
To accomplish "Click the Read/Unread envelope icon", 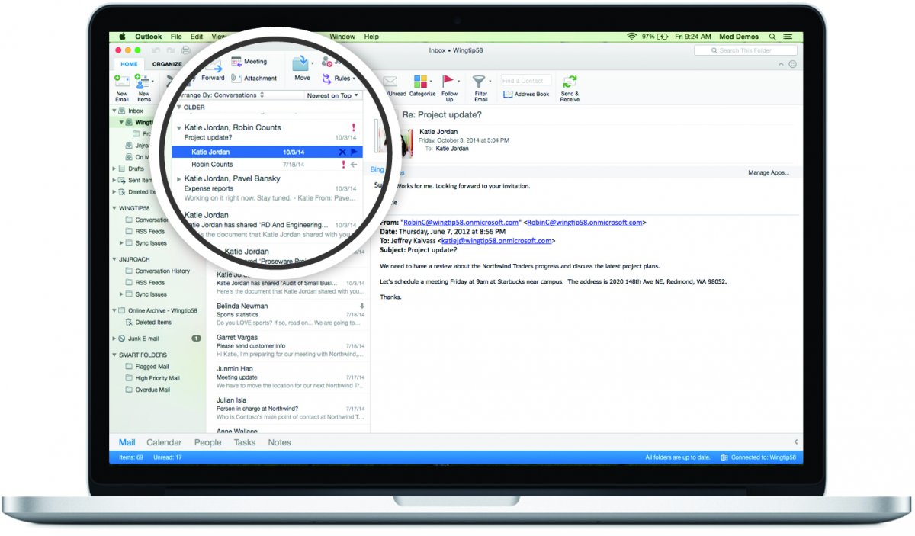I will [390, 81].
